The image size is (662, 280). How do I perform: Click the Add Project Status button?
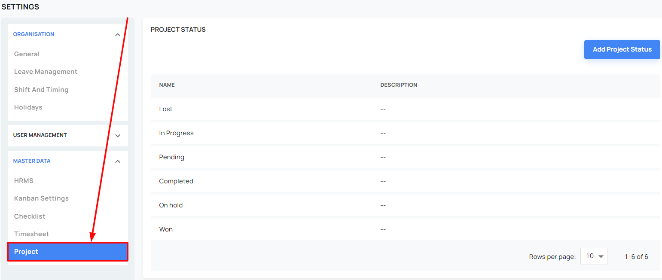(622, 49)
